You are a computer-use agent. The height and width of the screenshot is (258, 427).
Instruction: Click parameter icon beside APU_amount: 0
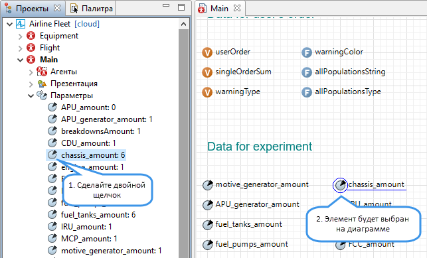(x=52, y=107)
